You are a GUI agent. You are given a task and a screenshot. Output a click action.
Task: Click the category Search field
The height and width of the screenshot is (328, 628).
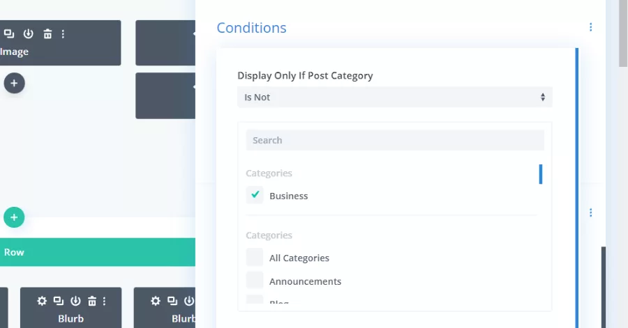coord(395,140)
